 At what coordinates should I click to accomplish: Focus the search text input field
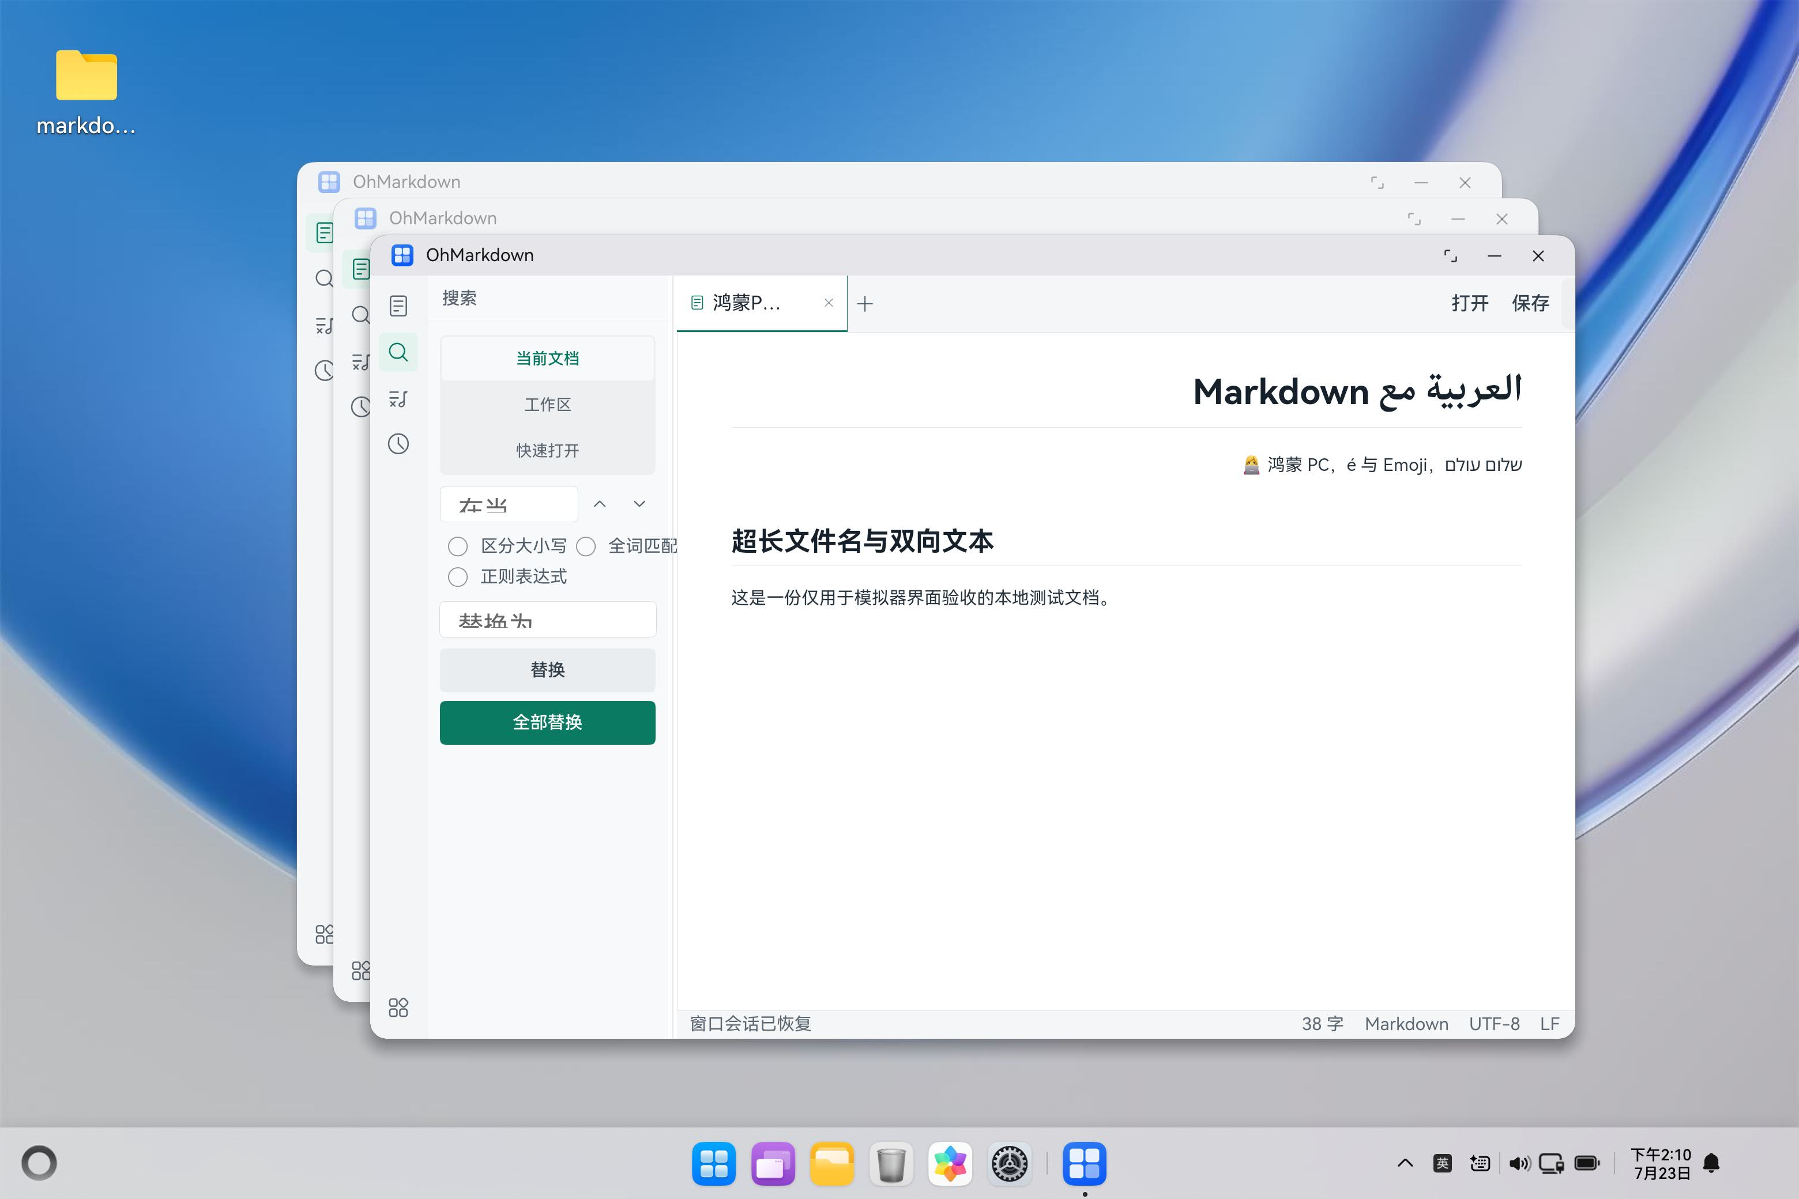coord(509,504)
